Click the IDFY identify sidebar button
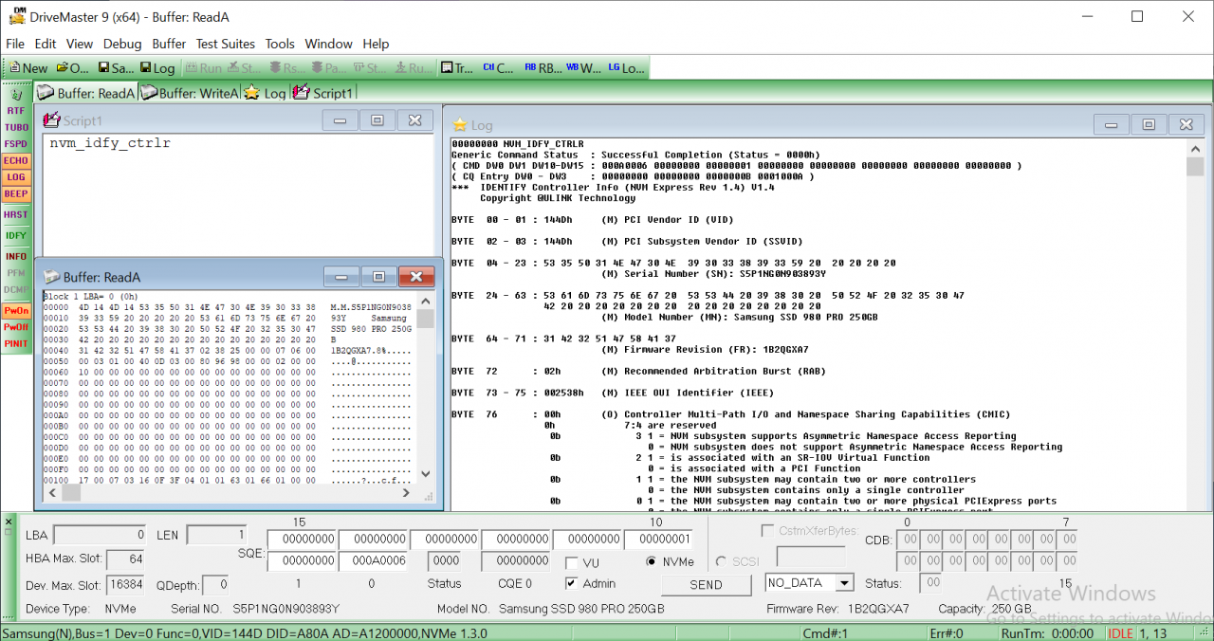Viewport: 1214px width, 641px height. coord(16,235)
